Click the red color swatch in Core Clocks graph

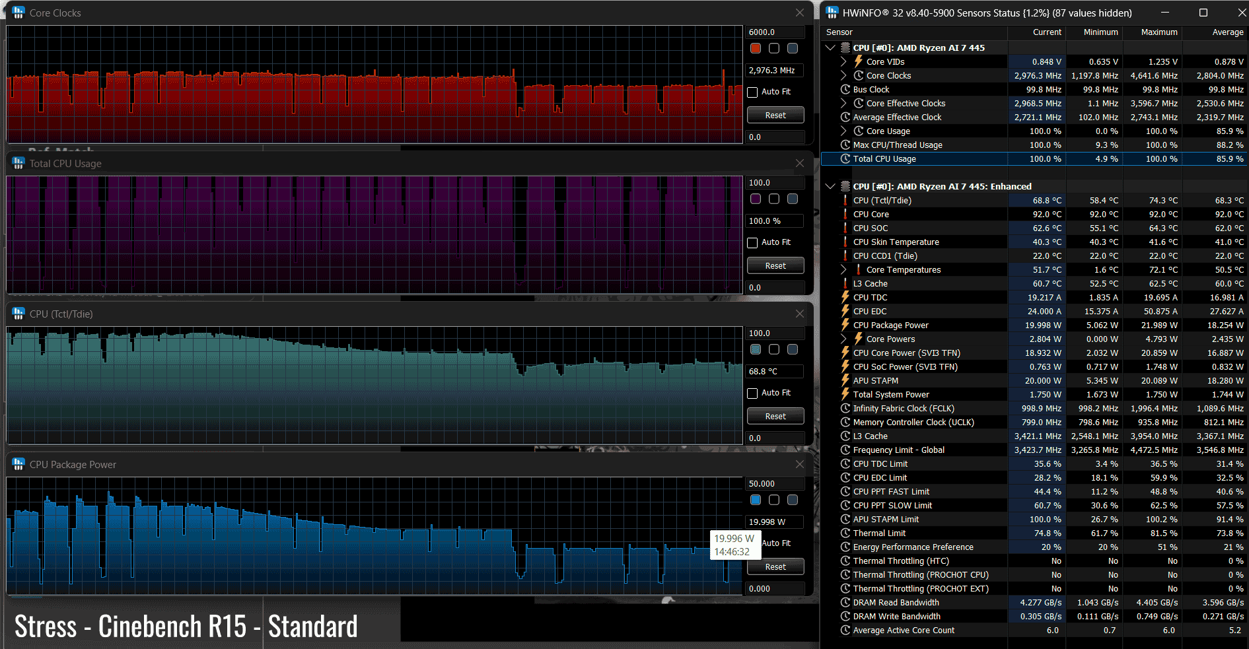pyautogui.click(x=756, y=48)
